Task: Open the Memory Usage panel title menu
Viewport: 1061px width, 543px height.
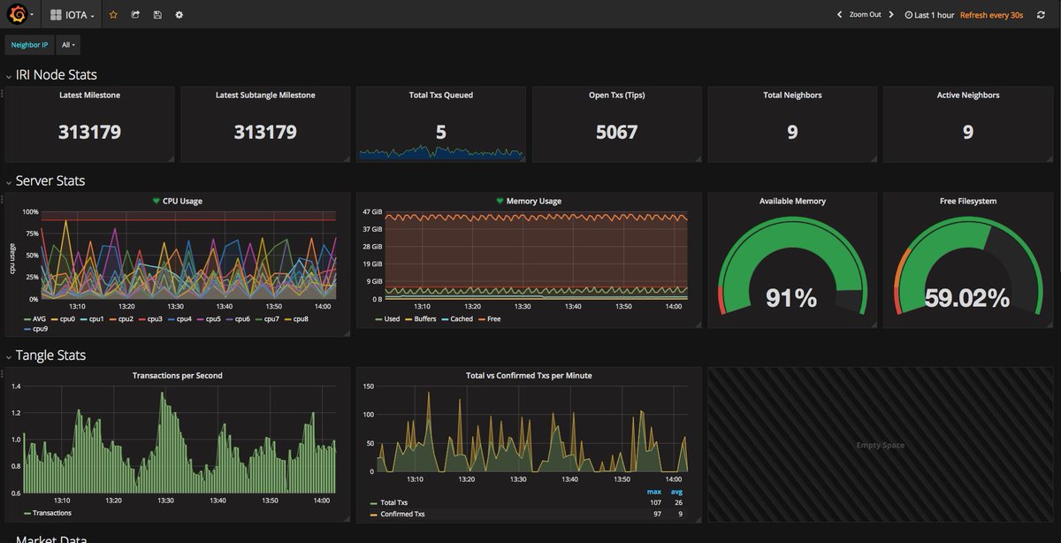Action: (x=533, y=202)
